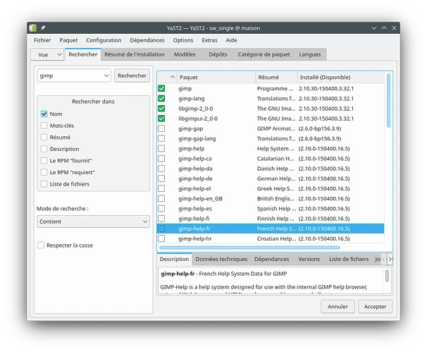Open the Paquet menu
This screenshot has width=427, height=352.
tap(68, 40)
